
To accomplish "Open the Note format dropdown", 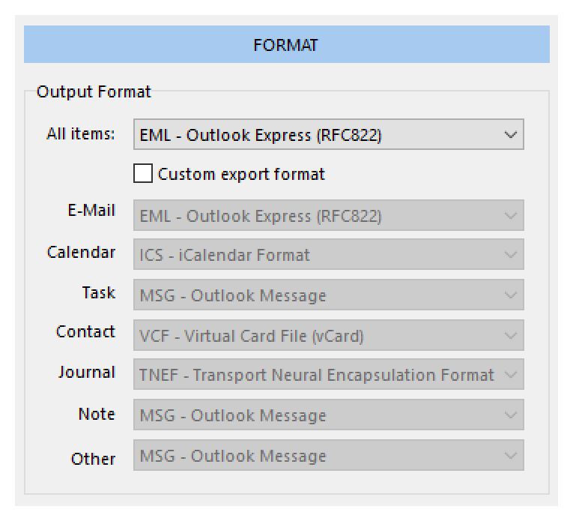I will tap(328, 415).
